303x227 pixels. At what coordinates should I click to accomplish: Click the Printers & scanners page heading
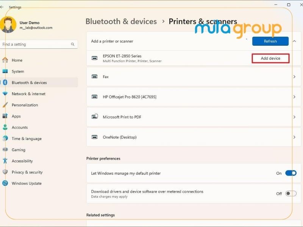203,22
